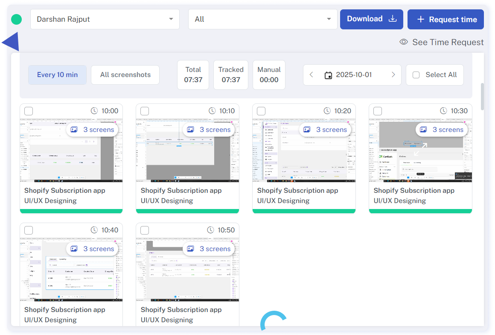
Task: Switch to the Every 10 min tab
Action: pos(57,75)
